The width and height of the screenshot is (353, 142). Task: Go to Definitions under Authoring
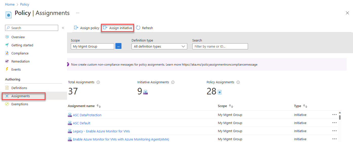pyautogui.click(x=19, y=88)
